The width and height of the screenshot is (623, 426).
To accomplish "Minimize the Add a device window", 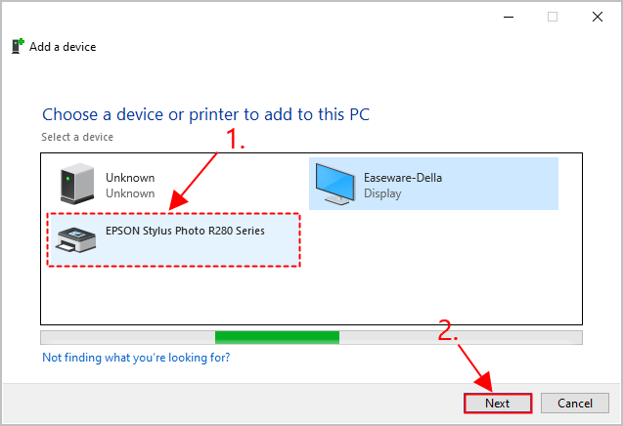I will (x=509, y=17).
